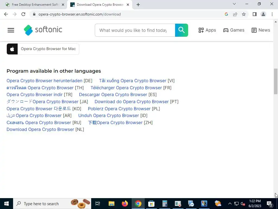Screen dimensions: 278x209
Task: Open the News section
Action: point(261,30)
